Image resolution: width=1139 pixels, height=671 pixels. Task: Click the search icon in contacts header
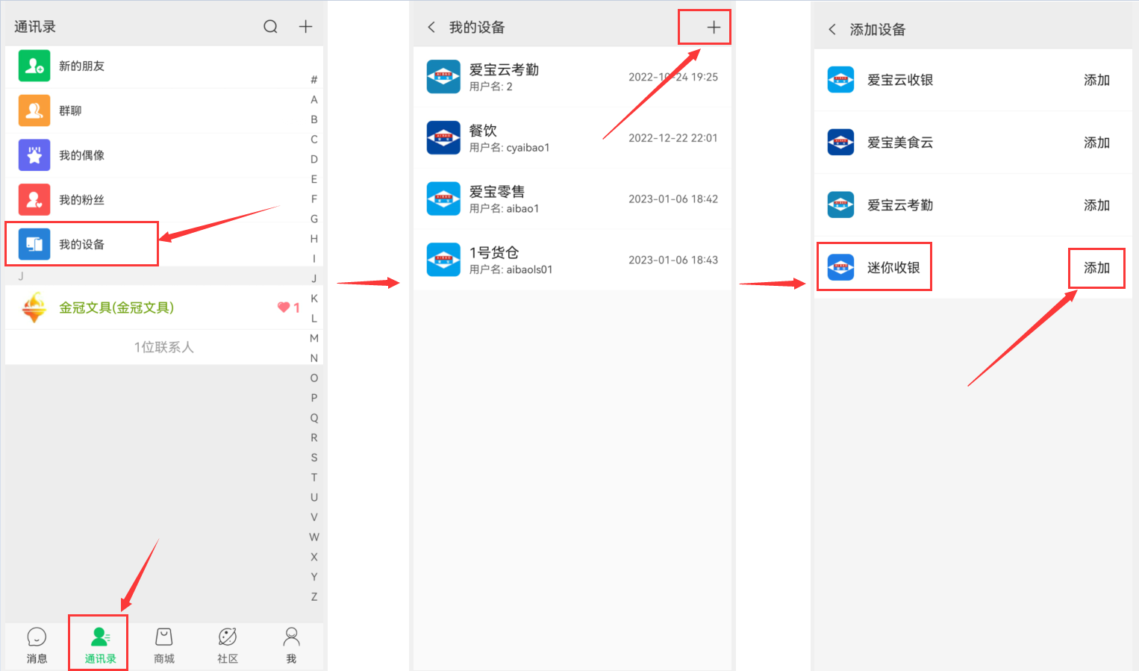[270, 27]
